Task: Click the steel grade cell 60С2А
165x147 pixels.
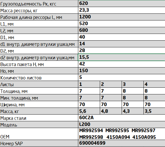Action: 122,118
